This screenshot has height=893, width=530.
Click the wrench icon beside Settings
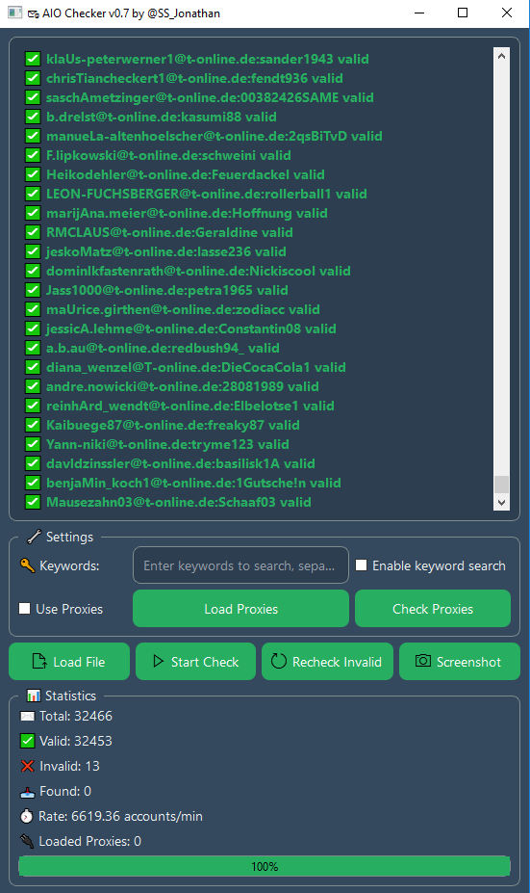(34, 537)
